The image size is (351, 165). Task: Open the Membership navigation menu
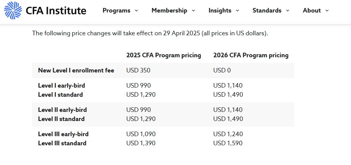click(x=169, y=11)
